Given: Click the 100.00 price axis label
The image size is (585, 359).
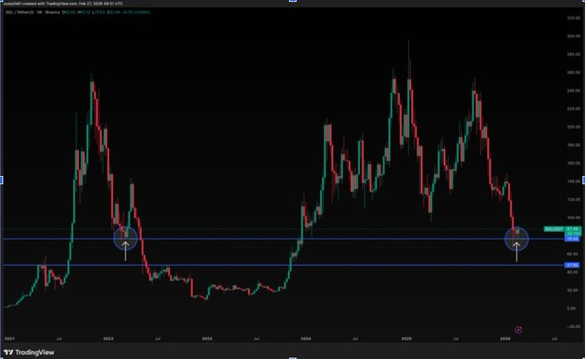Looking at the screenshot, I should 574,217.
